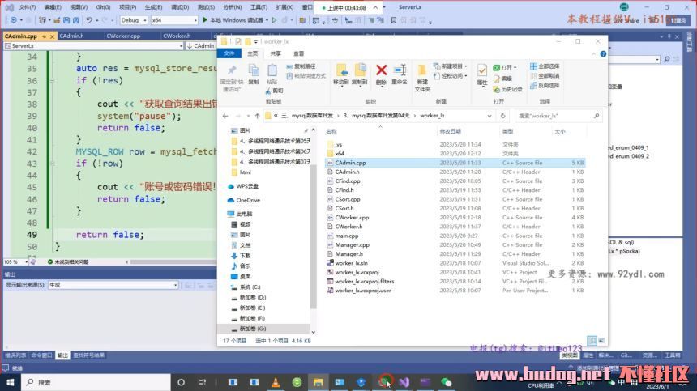Click the Windows Start button
This screenshot has width=697, height=391.
(x=11, y=382)
